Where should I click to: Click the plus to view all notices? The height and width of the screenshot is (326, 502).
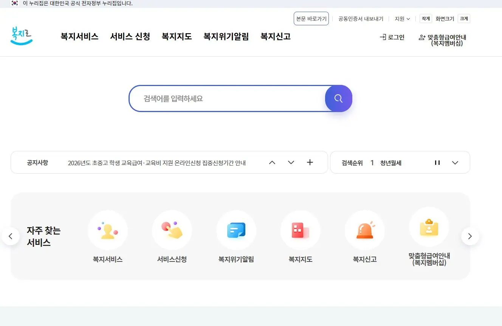pyautogui.click(x=310, y=162)
